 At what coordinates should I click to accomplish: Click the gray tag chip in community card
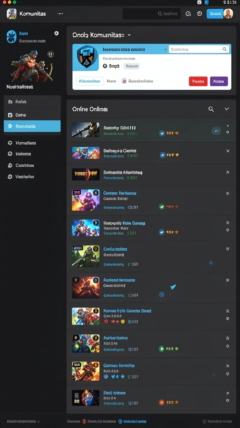[x=132, y=66]
